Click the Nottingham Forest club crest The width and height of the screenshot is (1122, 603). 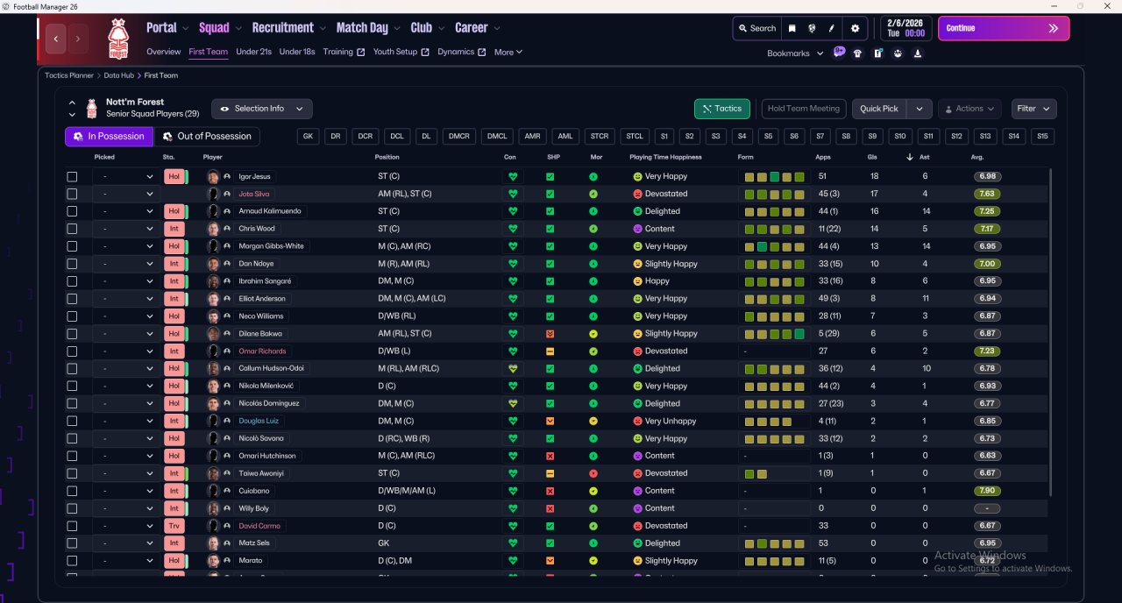117,39
